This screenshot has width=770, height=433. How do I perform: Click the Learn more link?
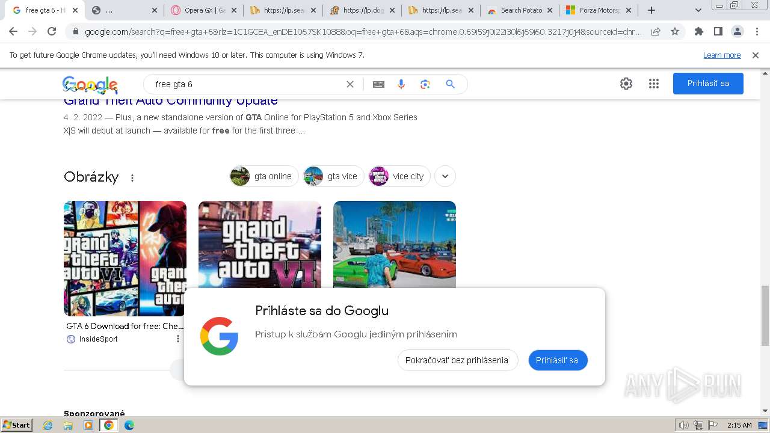722,55
